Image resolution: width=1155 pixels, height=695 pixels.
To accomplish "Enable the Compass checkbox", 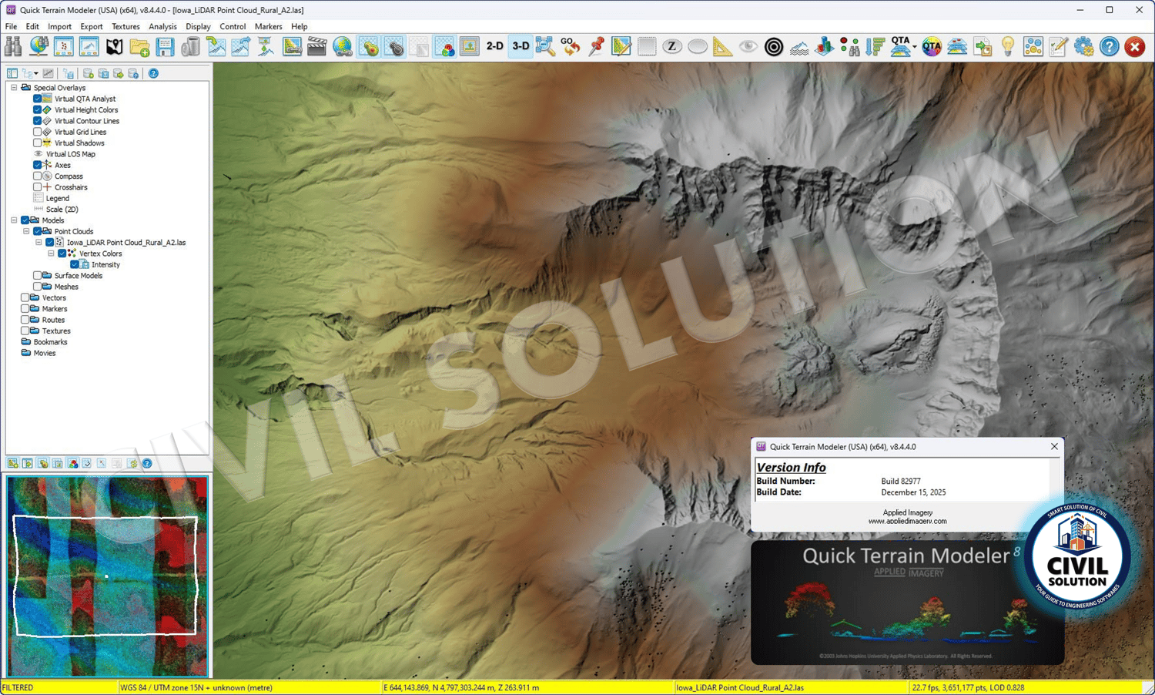I will (x=37, y=176).
